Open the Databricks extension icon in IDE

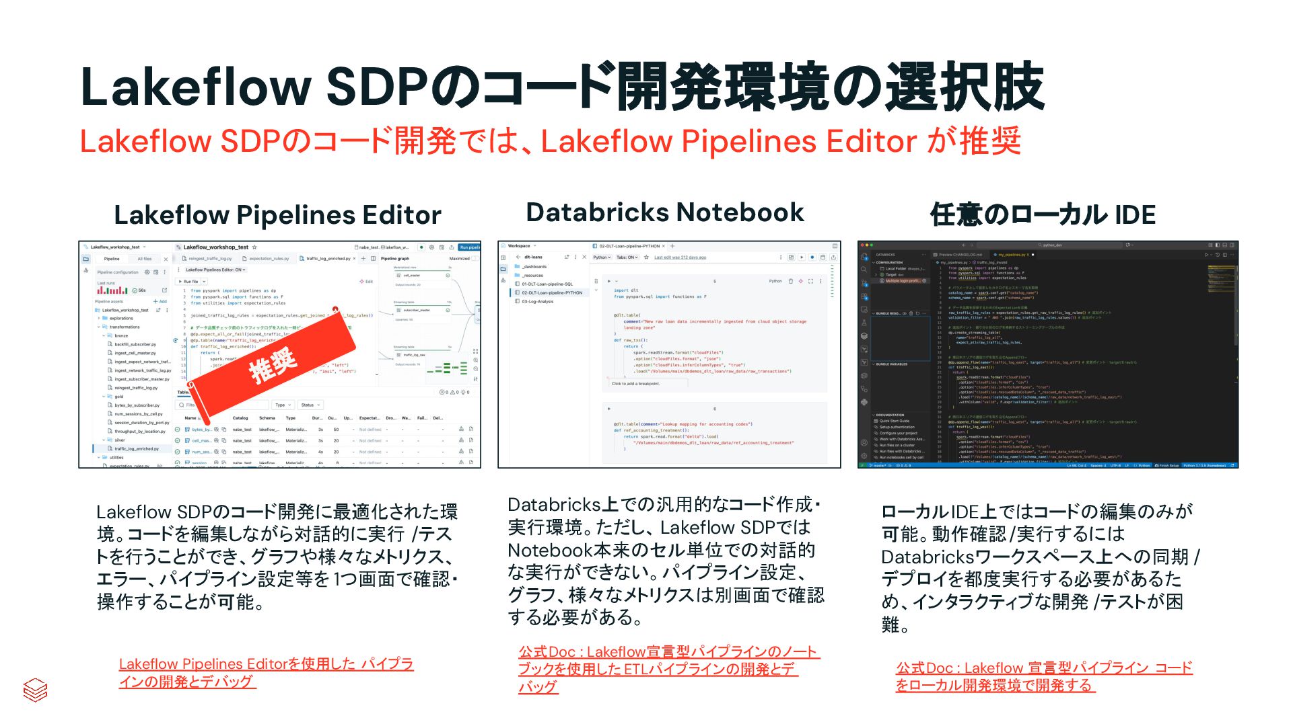click(864, 336)
